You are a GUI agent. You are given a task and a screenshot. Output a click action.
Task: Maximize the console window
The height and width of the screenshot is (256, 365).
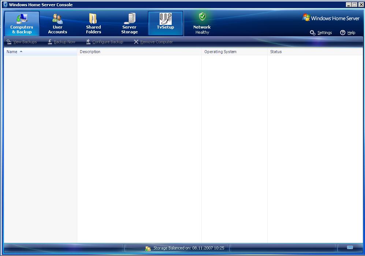(354, 5)
